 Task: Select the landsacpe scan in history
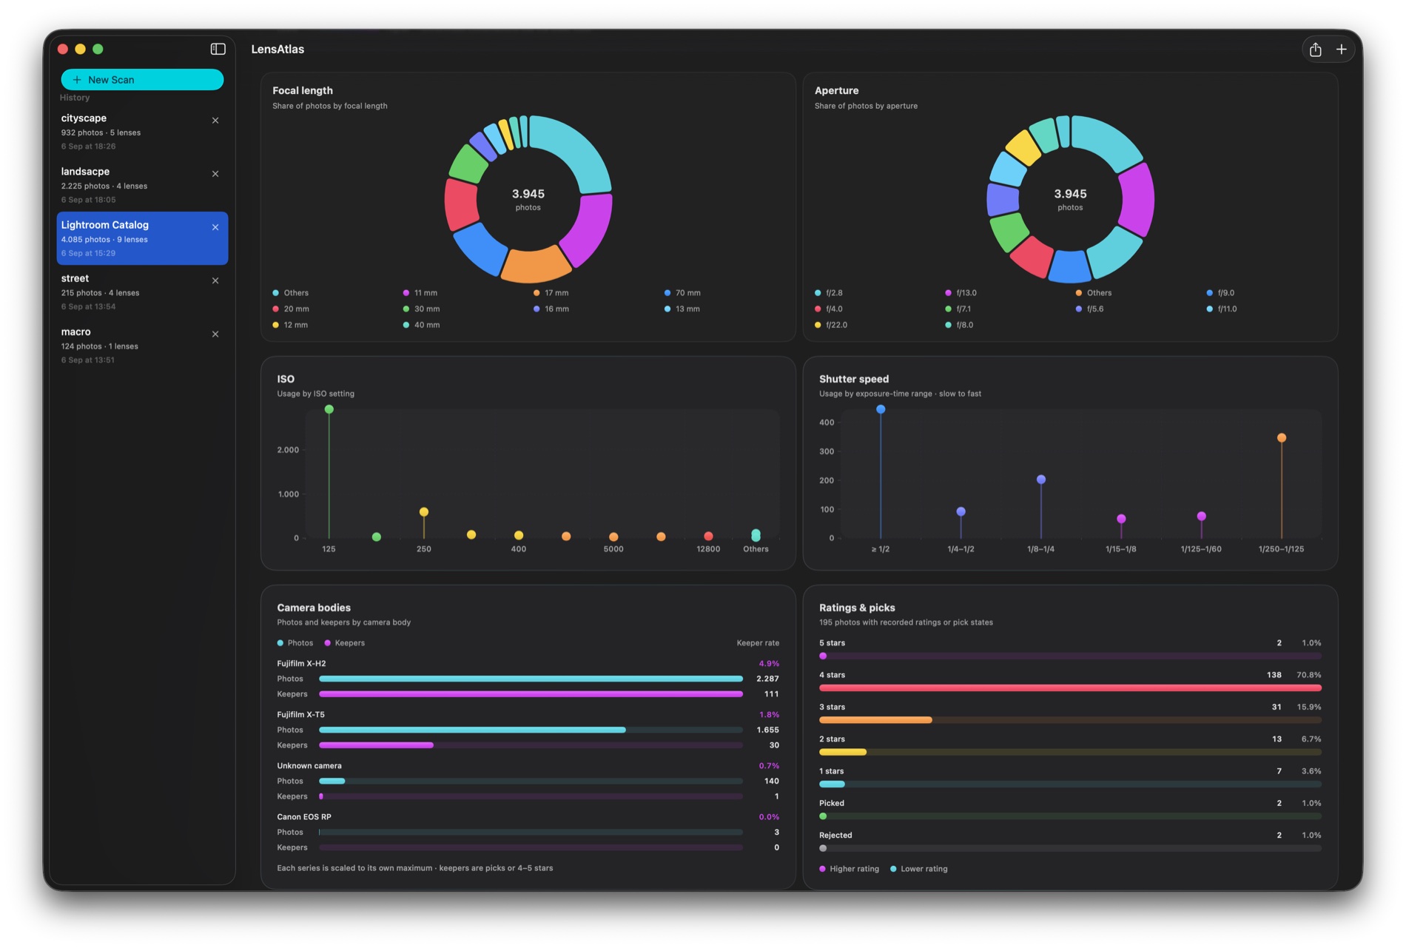pyautogui.click(x=142, y=185)
